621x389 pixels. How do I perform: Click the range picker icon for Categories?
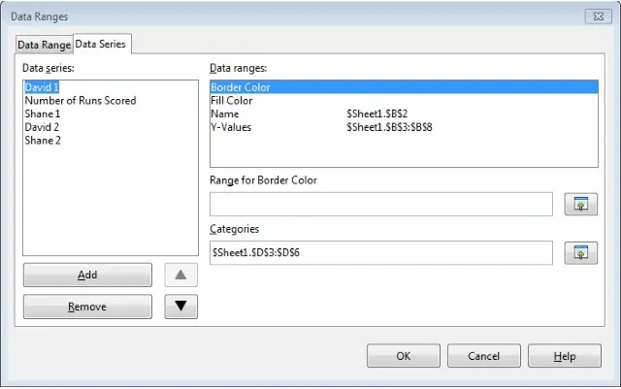(580, 253)
